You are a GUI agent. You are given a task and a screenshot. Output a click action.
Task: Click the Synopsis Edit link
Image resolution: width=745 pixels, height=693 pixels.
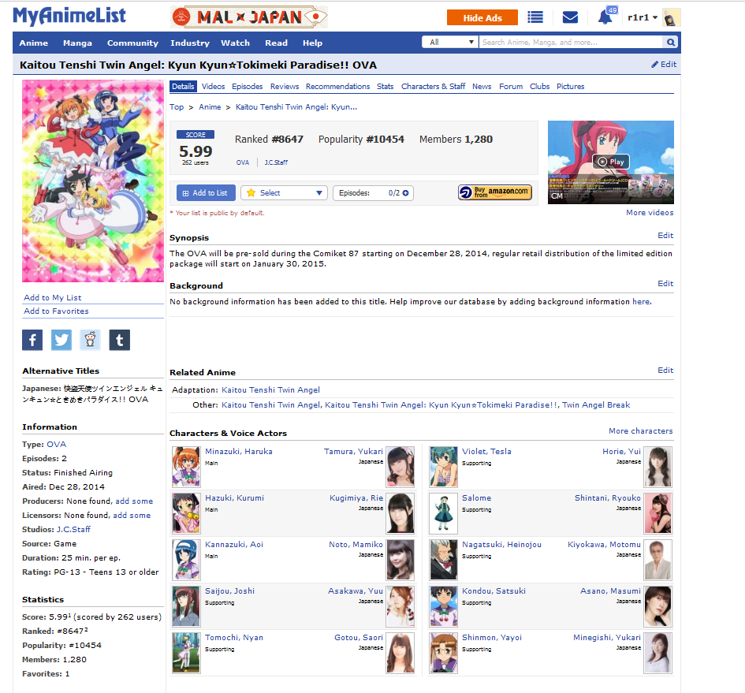pyautogui.click(x=665, y=235)
